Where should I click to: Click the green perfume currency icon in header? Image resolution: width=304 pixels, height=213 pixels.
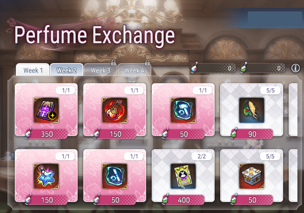point(244,68)
